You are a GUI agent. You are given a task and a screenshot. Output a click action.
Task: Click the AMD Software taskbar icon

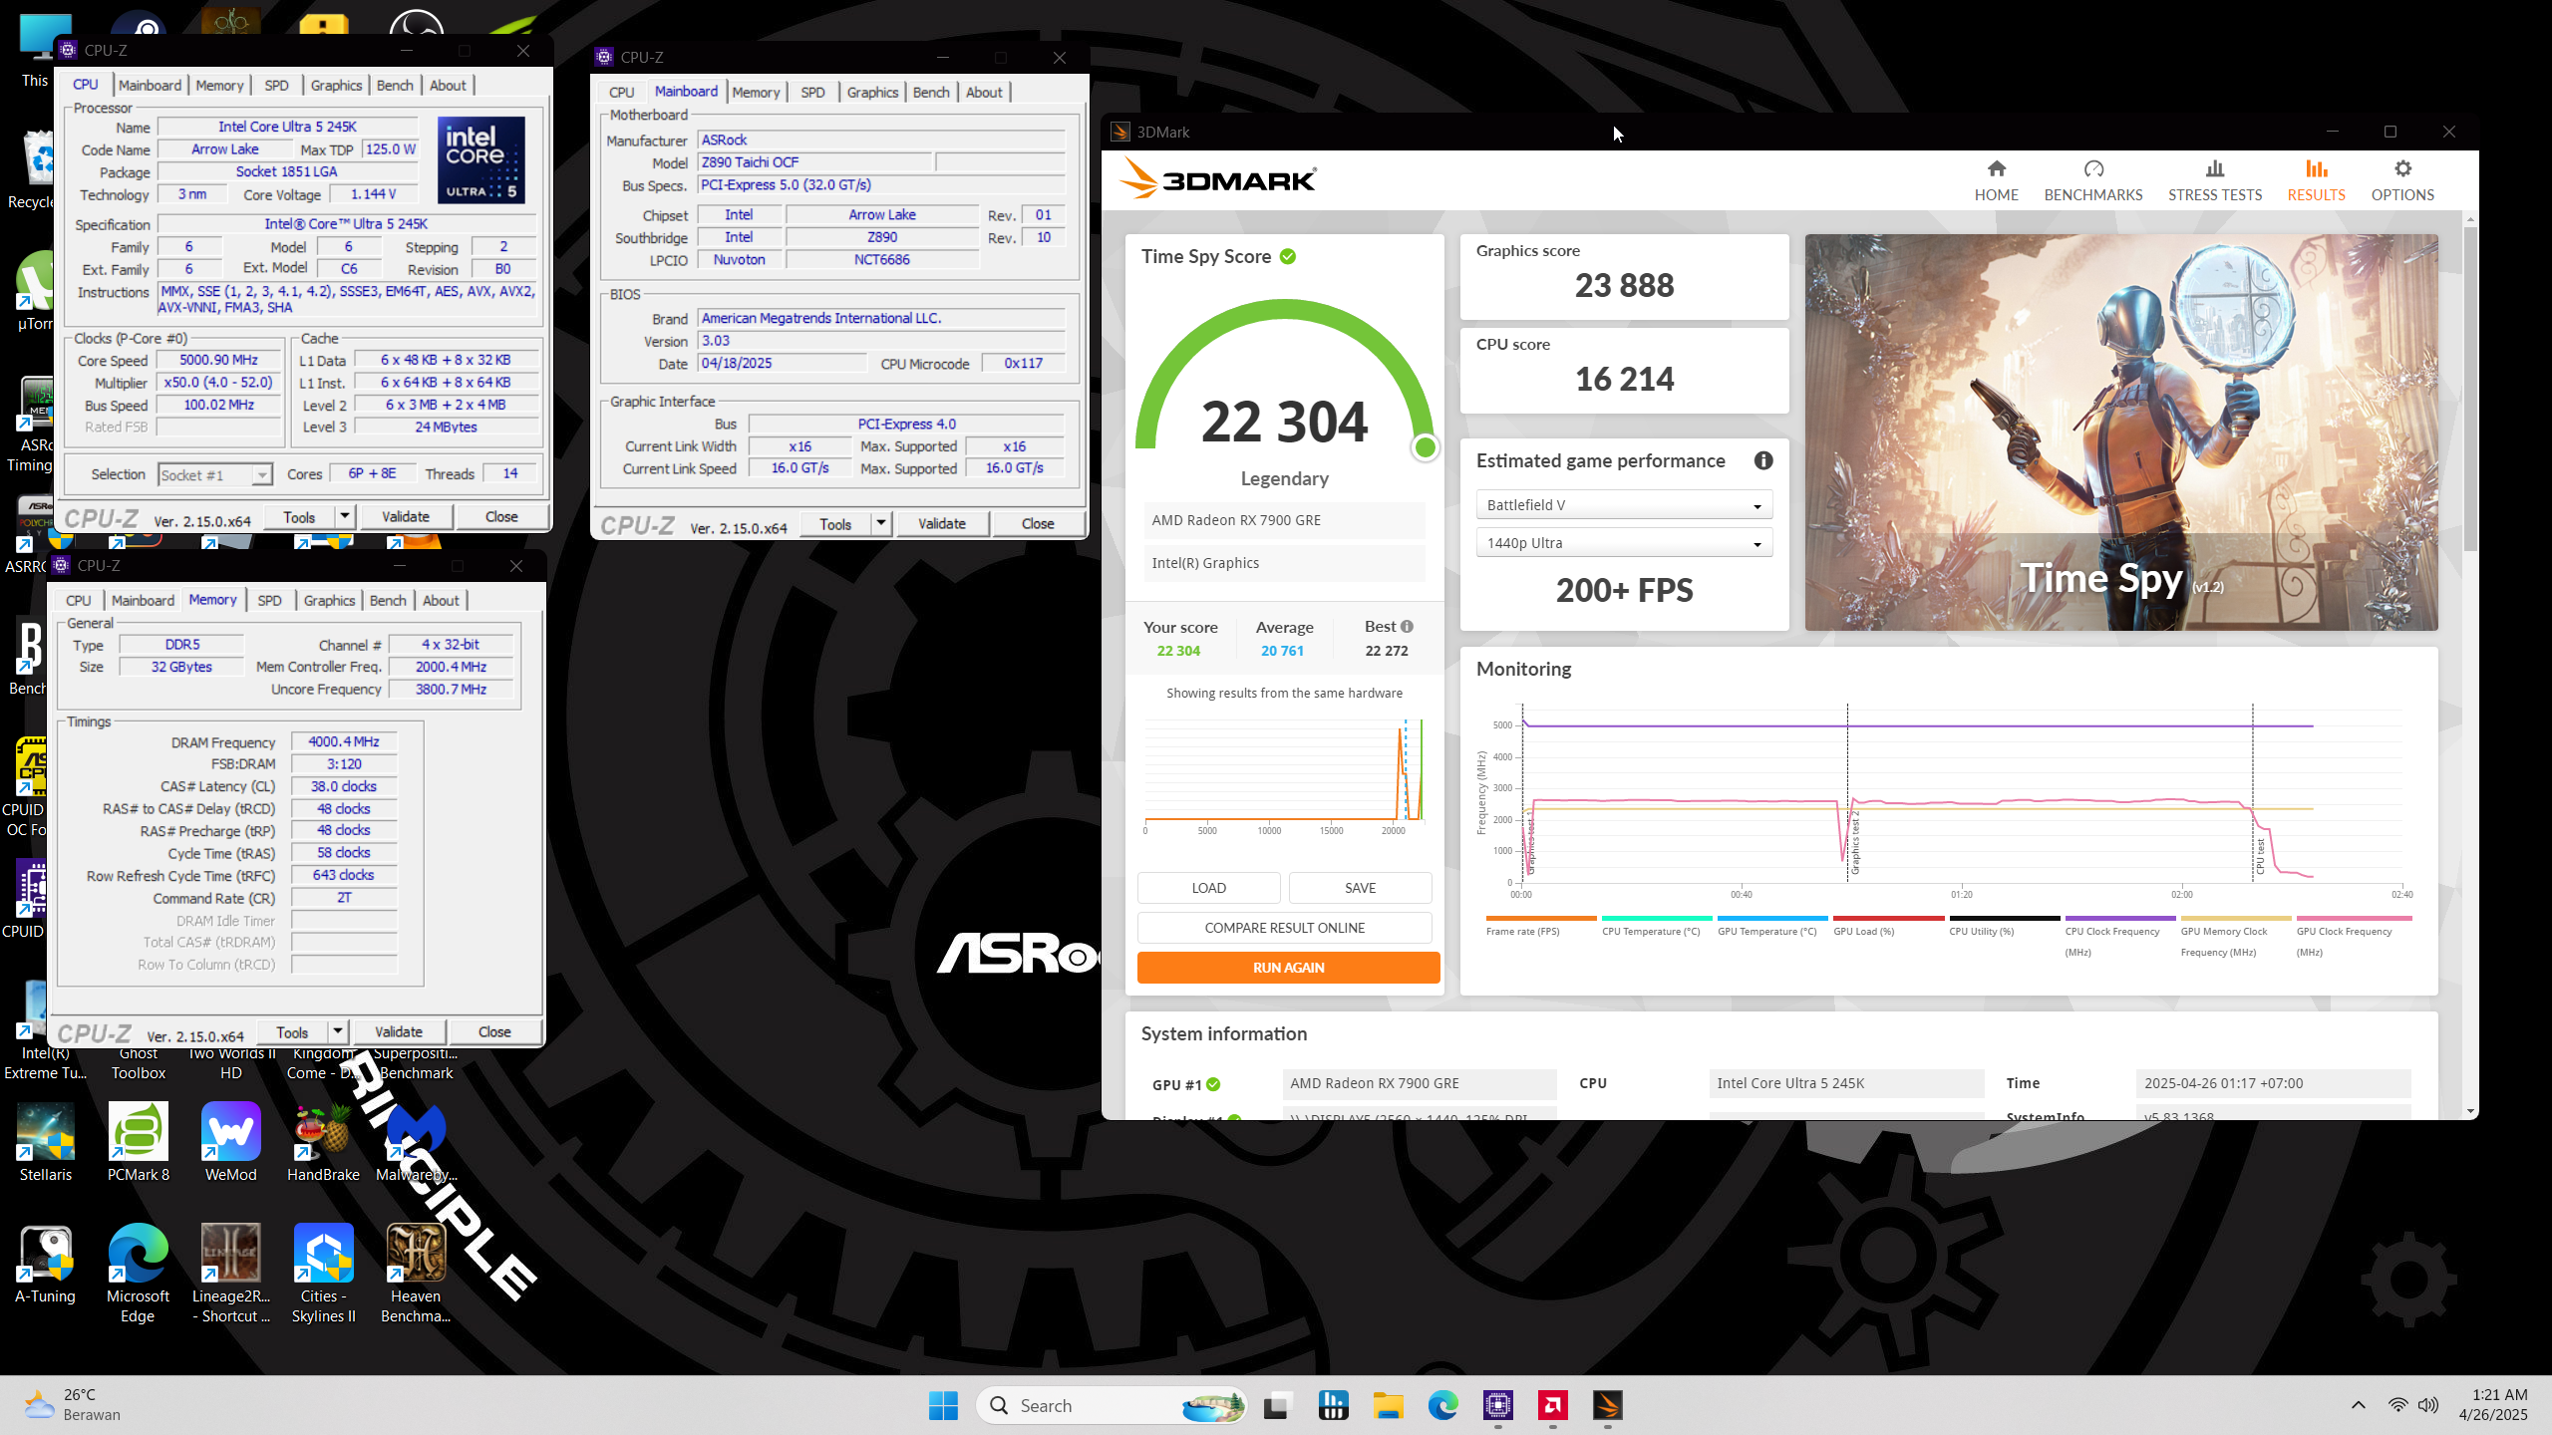click(x=1552, y=1405)
